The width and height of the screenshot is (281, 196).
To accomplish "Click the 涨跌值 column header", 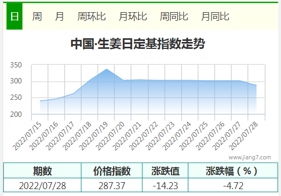I will [165, 171].
